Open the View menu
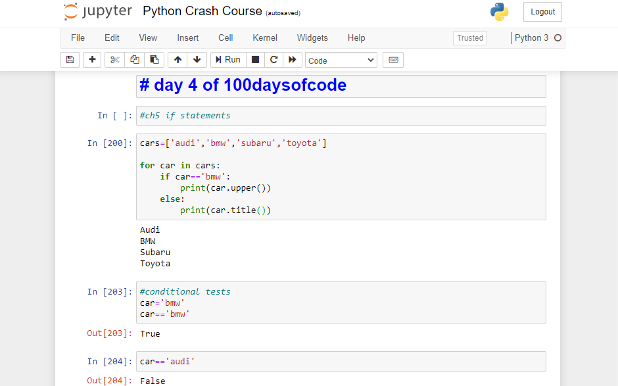The height and width of the screenshot is (386, 618). (x=148, y=38)
